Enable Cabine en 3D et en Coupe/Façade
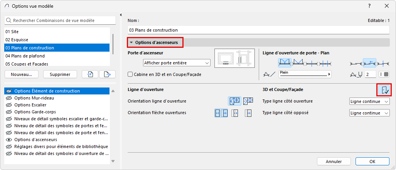 pyautogui.click(x=130, y=74)
